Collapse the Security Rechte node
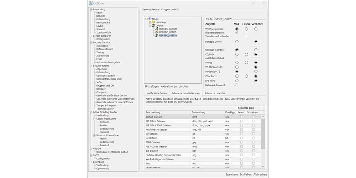356x178 pixels. (91, 66)
